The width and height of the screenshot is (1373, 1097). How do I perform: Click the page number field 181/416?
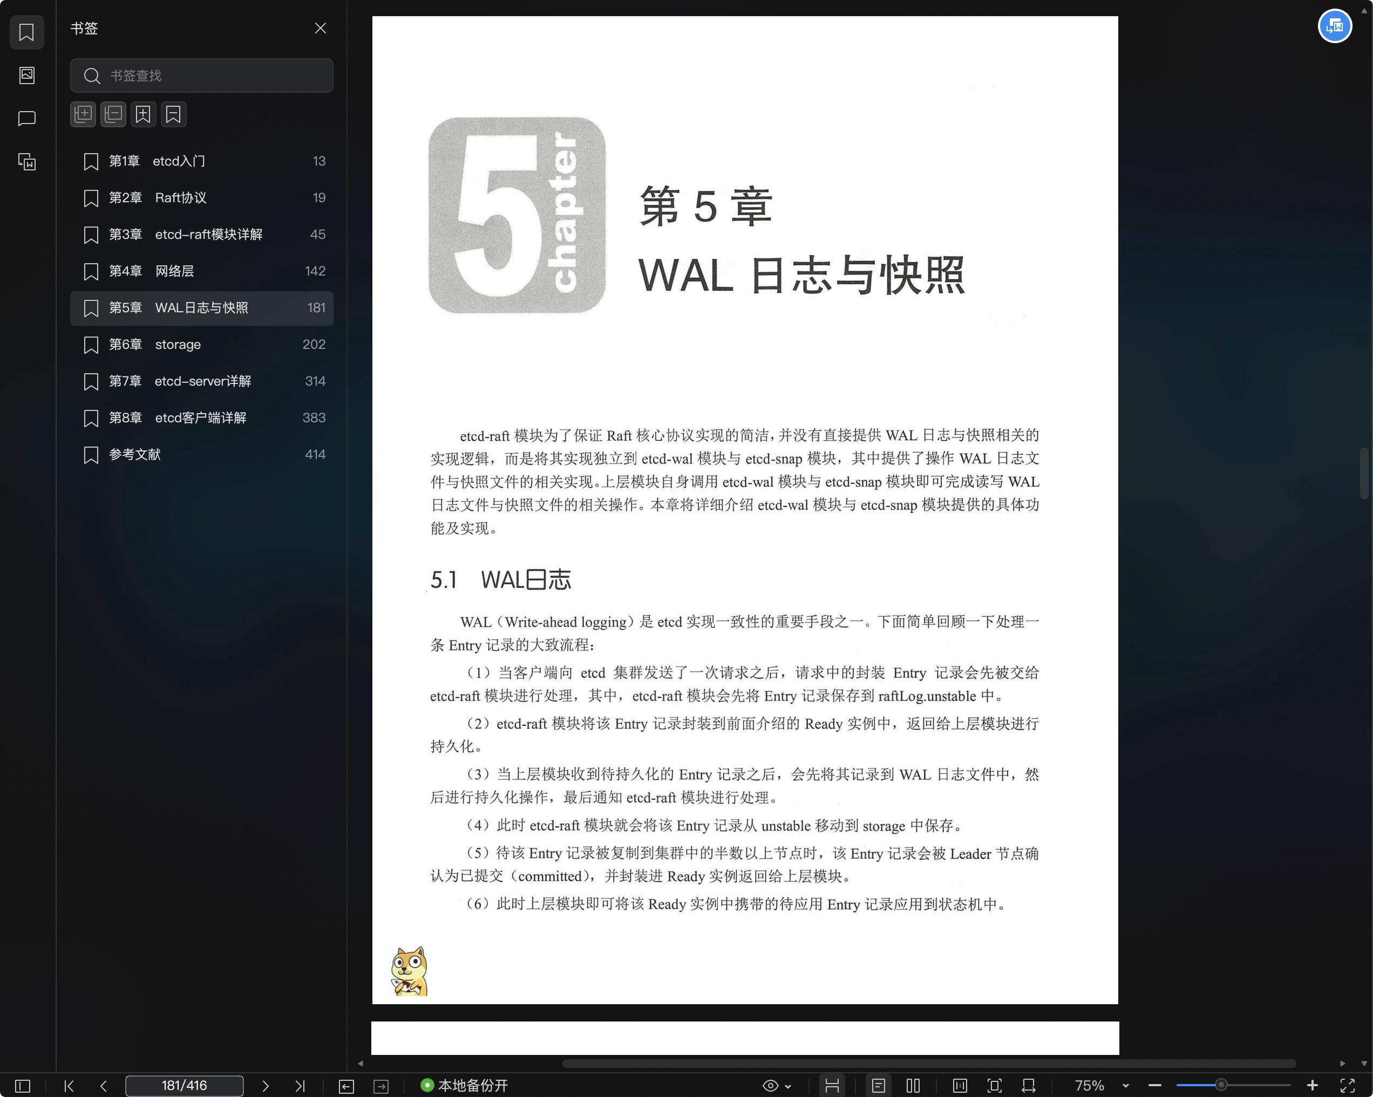click(184, 1086)
